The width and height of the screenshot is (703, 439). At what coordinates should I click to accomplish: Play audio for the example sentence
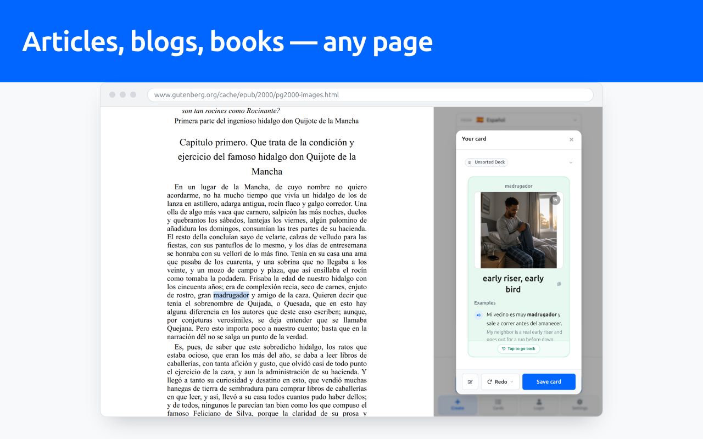coord(478,315)
